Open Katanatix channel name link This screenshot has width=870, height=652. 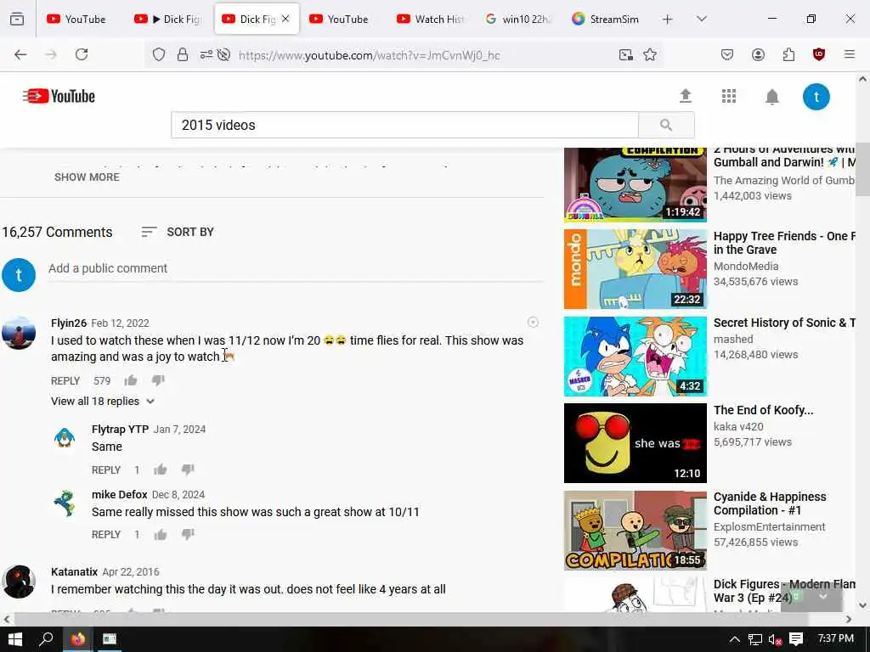[x=75, y=571]
